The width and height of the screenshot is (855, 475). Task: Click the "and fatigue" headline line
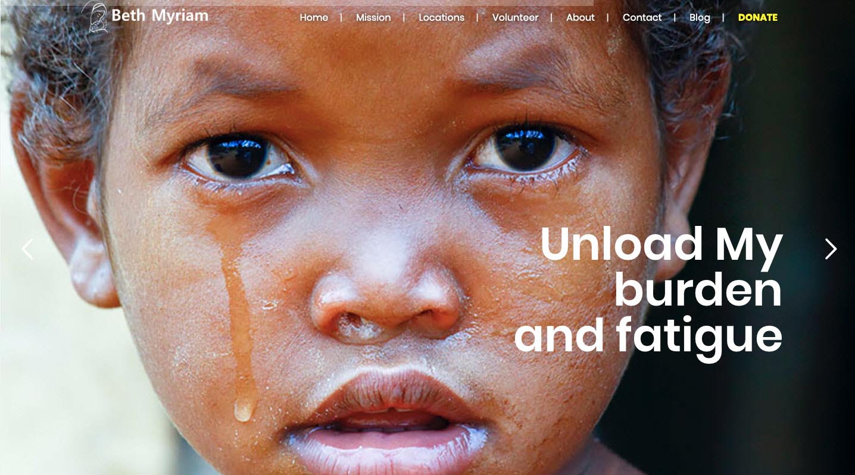pyautogui.click(x=648, y=336)
